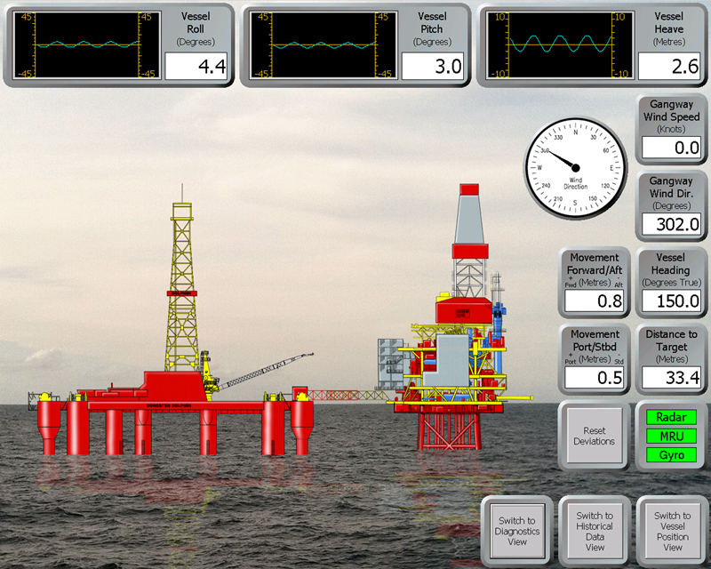Open the Historical Data View
The image size is (711, 569).
(595, 531)
